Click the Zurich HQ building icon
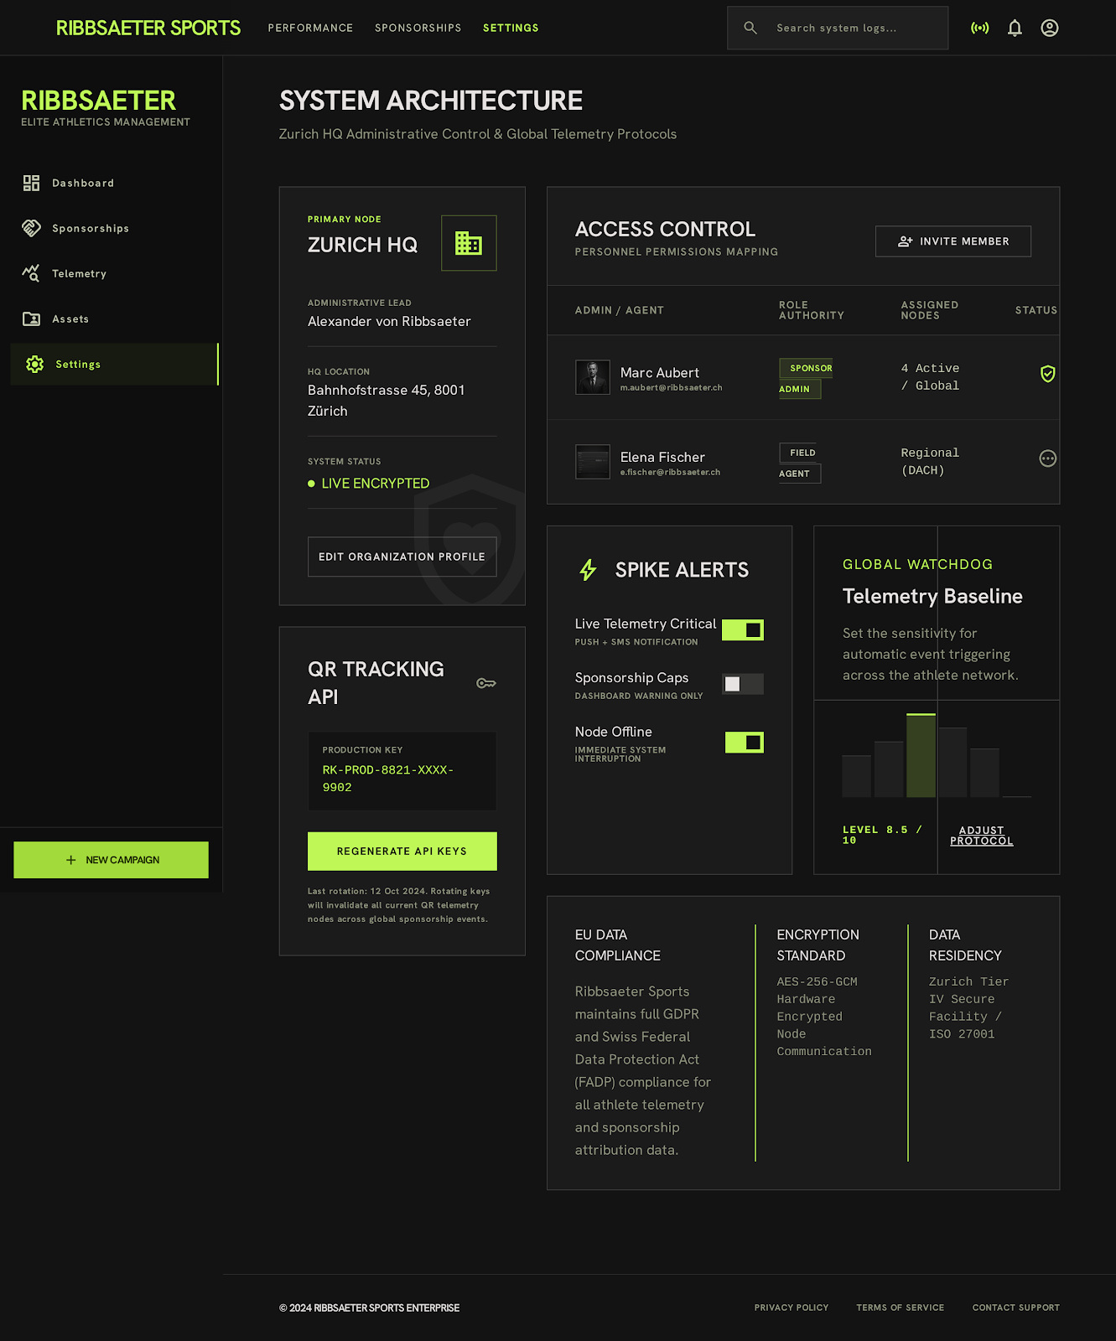The width and height of the screenshot is (1116, 1341). (x=469, y=243)
